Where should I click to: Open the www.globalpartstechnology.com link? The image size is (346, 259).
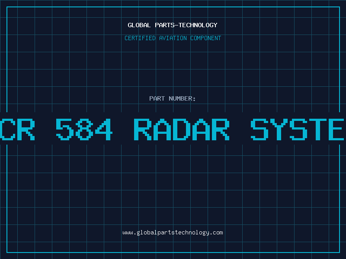(173, 233)
